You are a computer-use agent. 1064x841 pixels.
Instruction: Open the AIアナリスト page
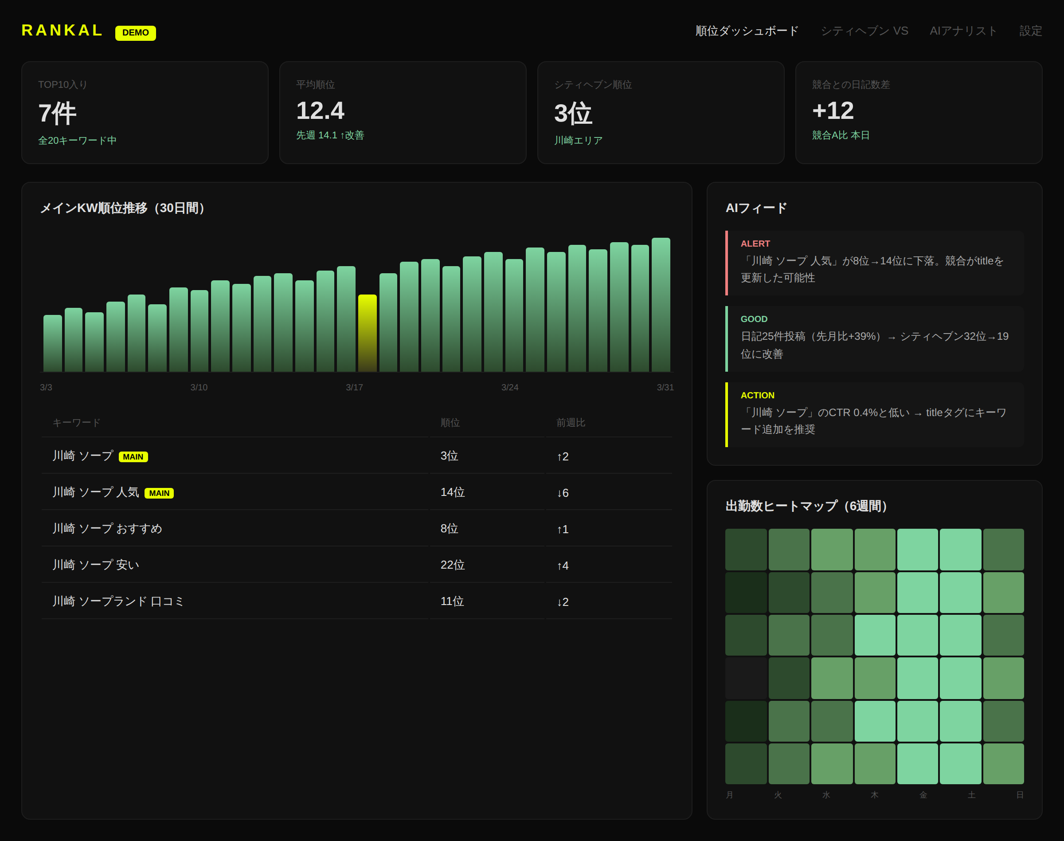click(x=963, y=31)
